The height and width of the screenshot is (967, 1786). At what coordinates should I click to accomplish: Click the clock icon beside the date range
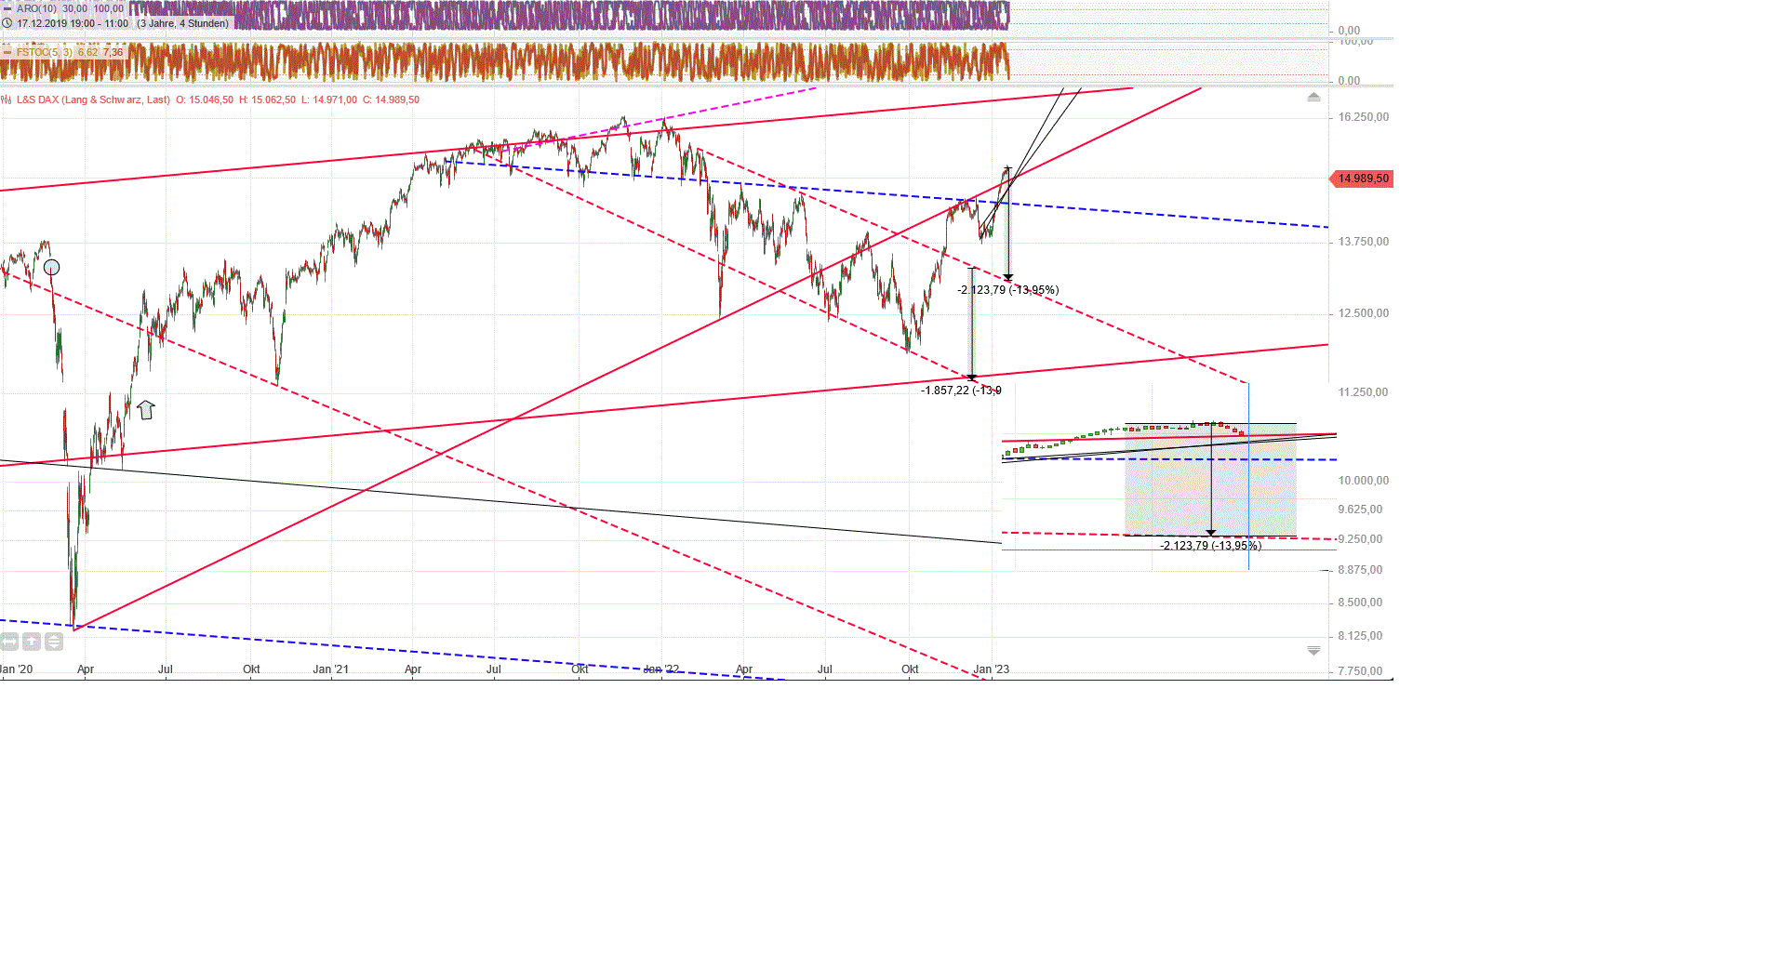click(7, 23)
